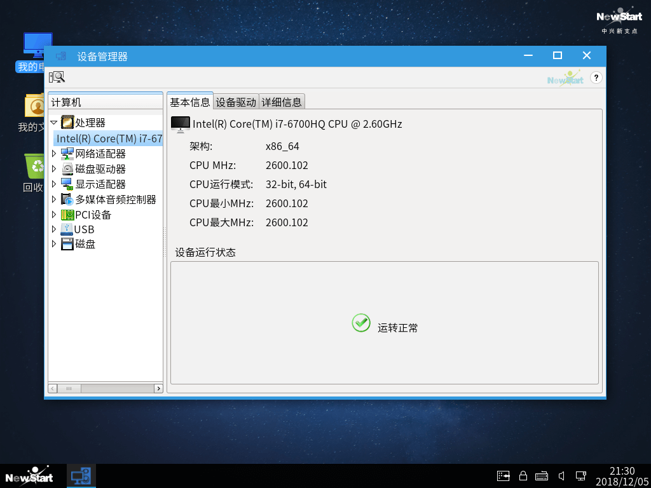
Task: Click the 设备运行状态 section label
Action: 205,252
